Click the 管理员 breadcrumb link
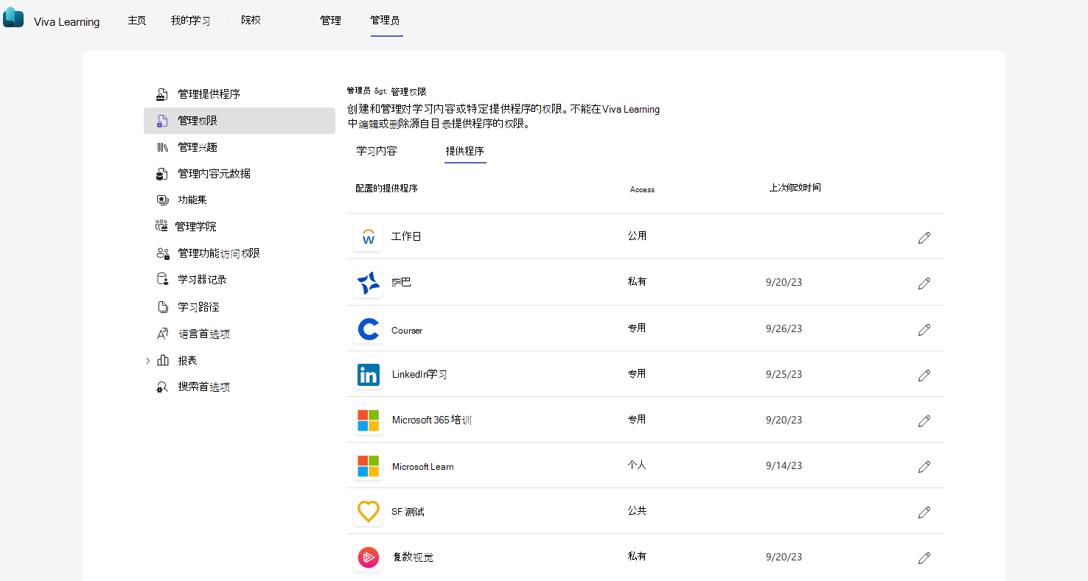The image size is (1088, 581). coord(359,91)
